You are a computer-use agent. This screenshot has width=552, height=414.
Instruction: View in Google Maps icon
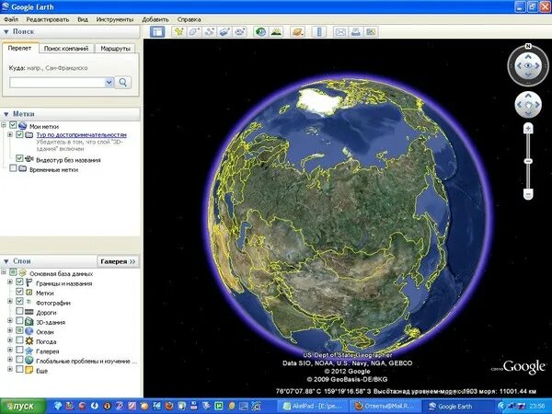click(x=371, y=32)
